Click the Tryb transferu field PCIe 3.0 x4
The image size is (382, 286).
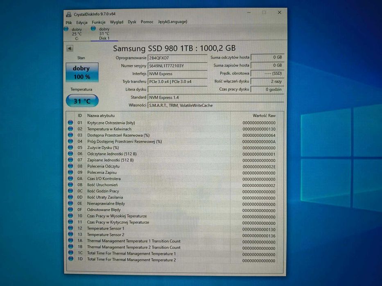177,81
